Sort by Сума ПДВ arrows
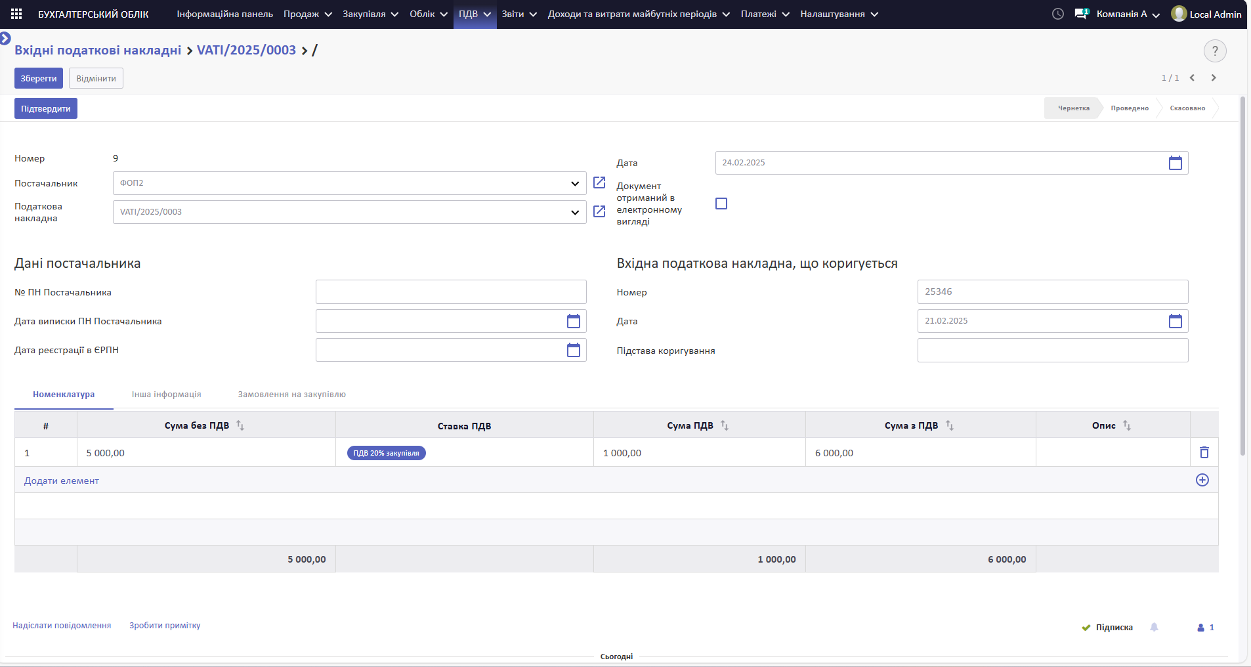This screenshot has width=1251, height=667. (x=725, y=425)
